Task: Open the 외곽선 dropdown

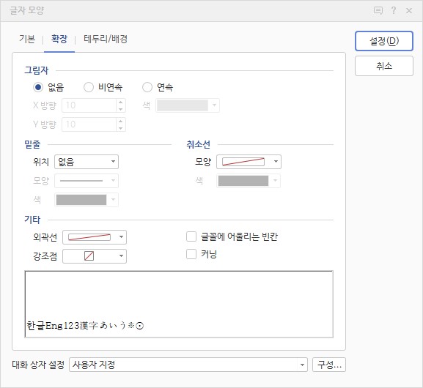Action: pos(95,237)
